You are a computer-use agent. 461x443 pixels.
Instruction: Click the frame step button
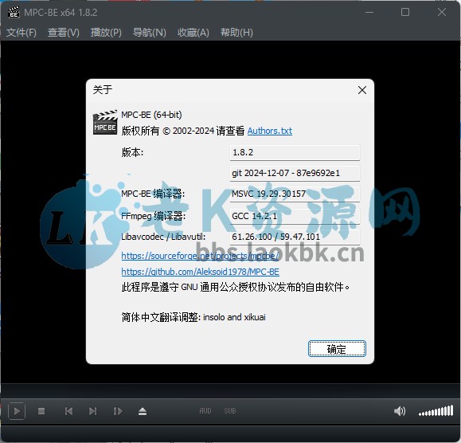click(x=118, y=411)
